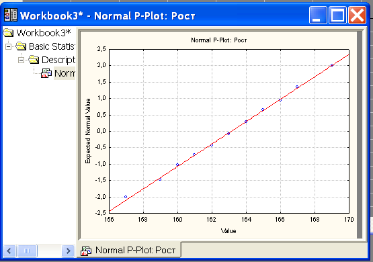This screenshot has width=373, height=262.
Task: Select the Basic Statistics folder icon
Action: 21,46
